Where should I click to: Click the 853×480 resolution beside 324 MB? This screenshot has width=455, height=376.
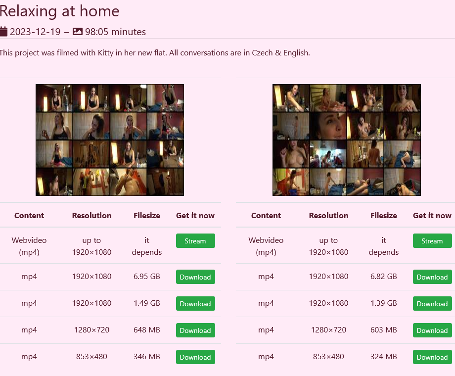[x=328, y=357]
